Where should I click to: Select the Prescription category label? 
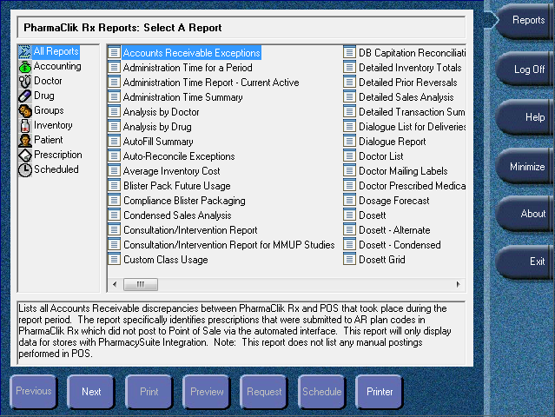tap(58, 155)
